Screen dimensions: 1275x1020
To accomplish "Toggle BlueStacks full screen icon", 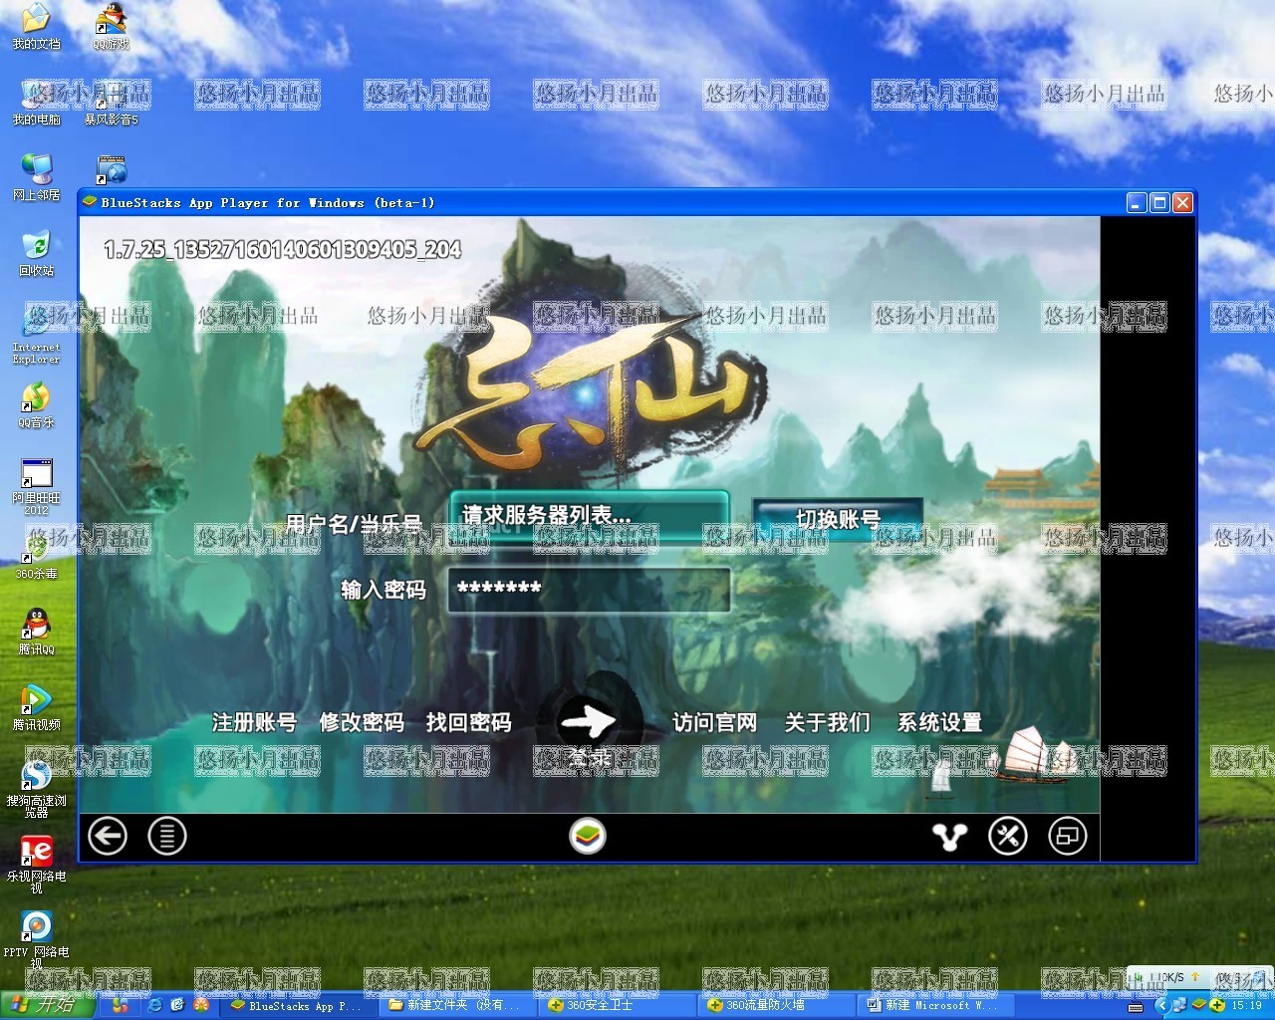I will coord(1067,836).
